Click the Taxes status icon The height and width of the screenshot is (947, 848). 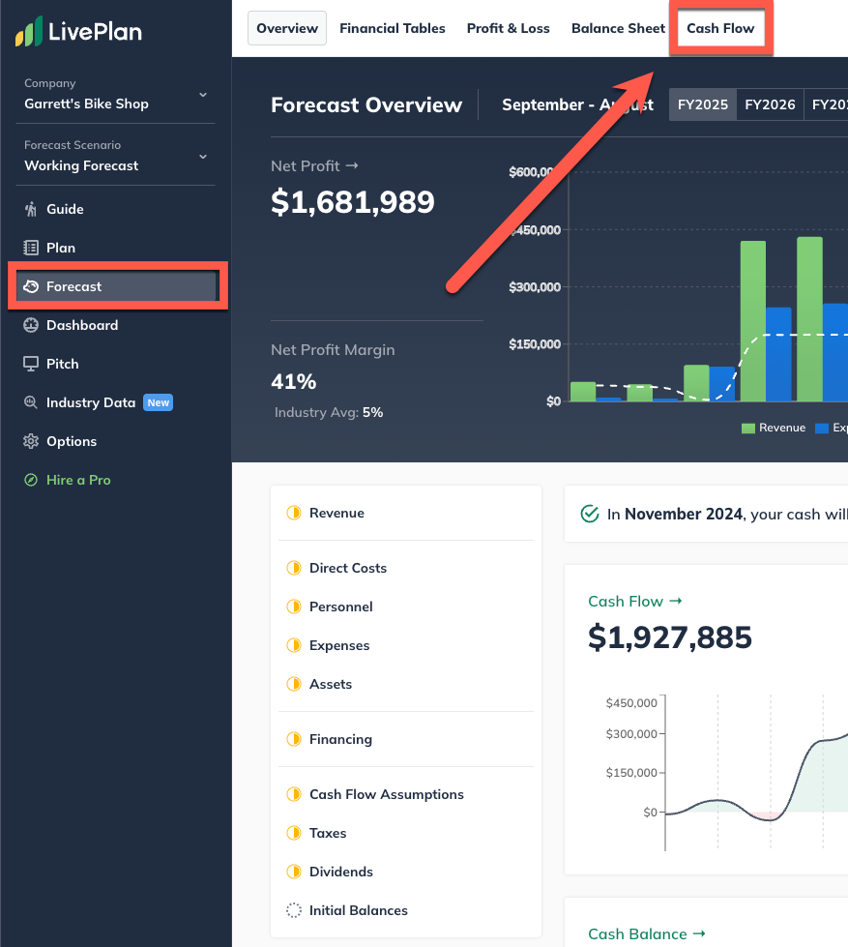pos(294,833)
